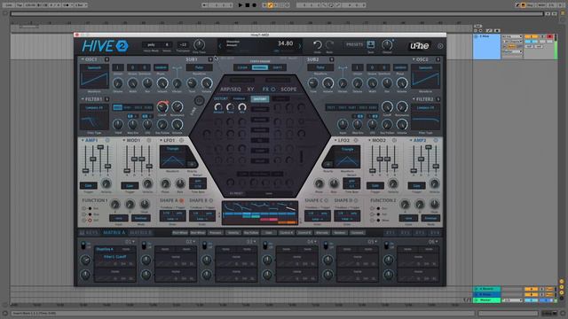Viewport: 568px width, 319px height.
Task: Select DIRTY synth engine
Action: point(278,67)
